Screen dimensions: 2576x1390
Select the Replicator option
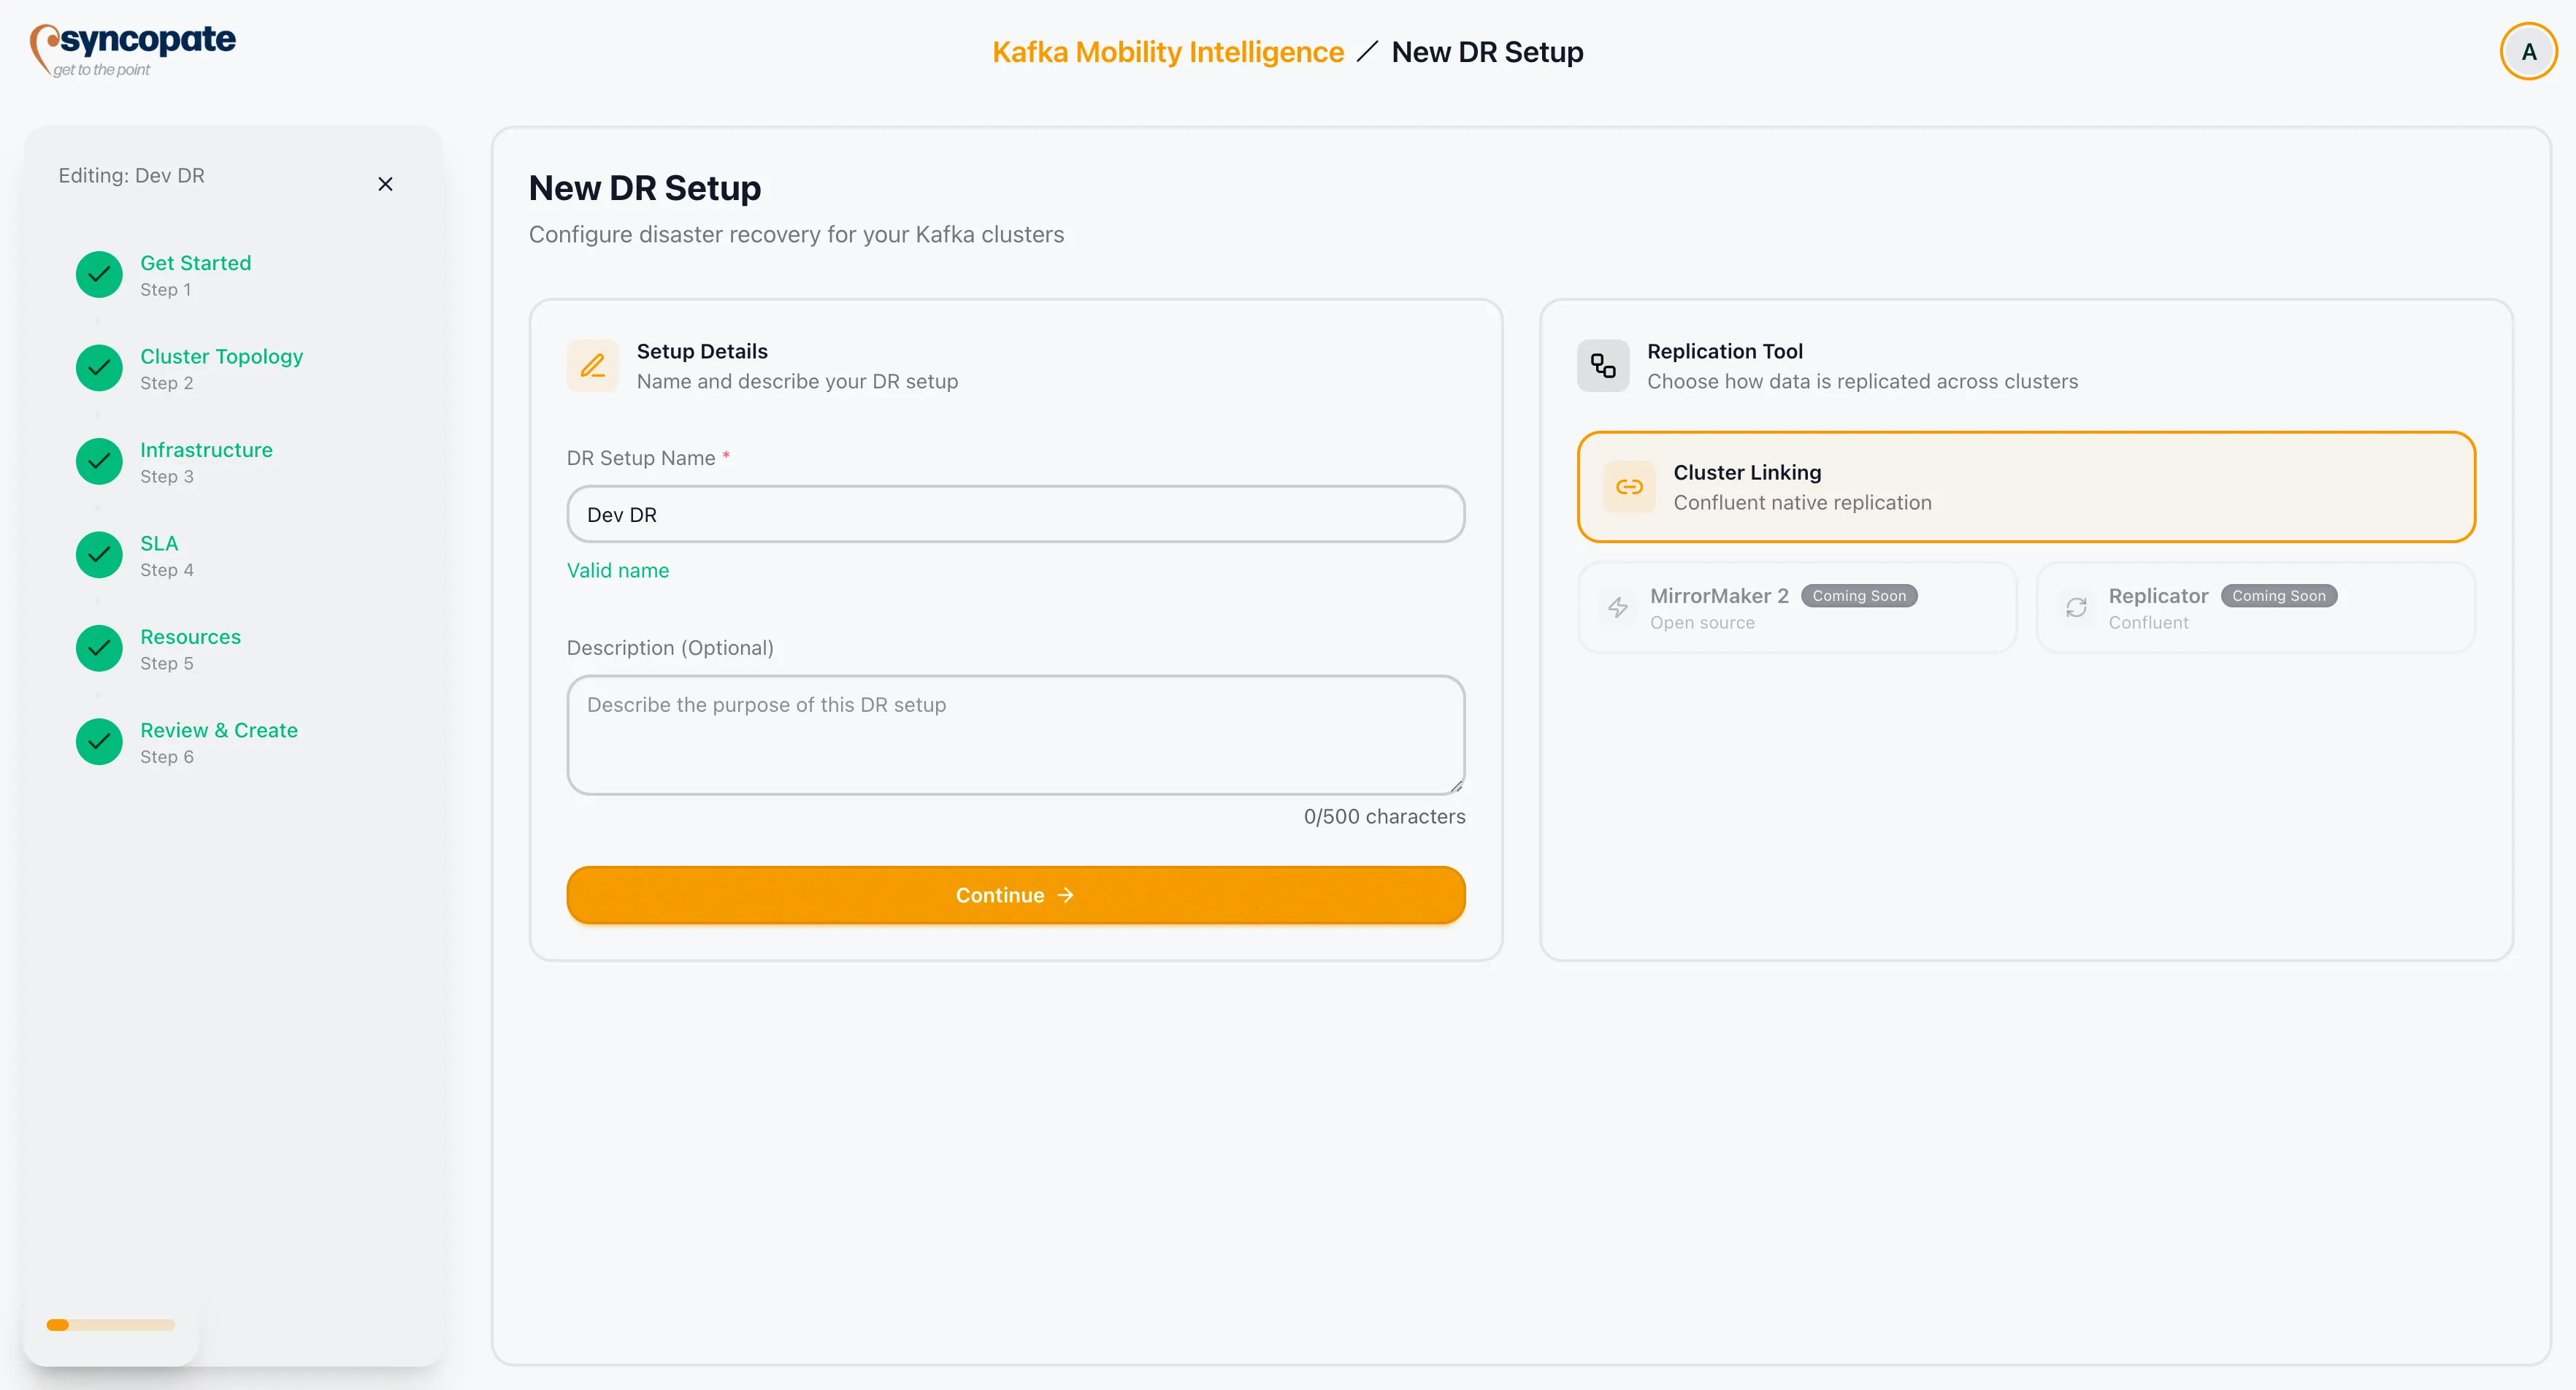click(x=2255, y=607)
